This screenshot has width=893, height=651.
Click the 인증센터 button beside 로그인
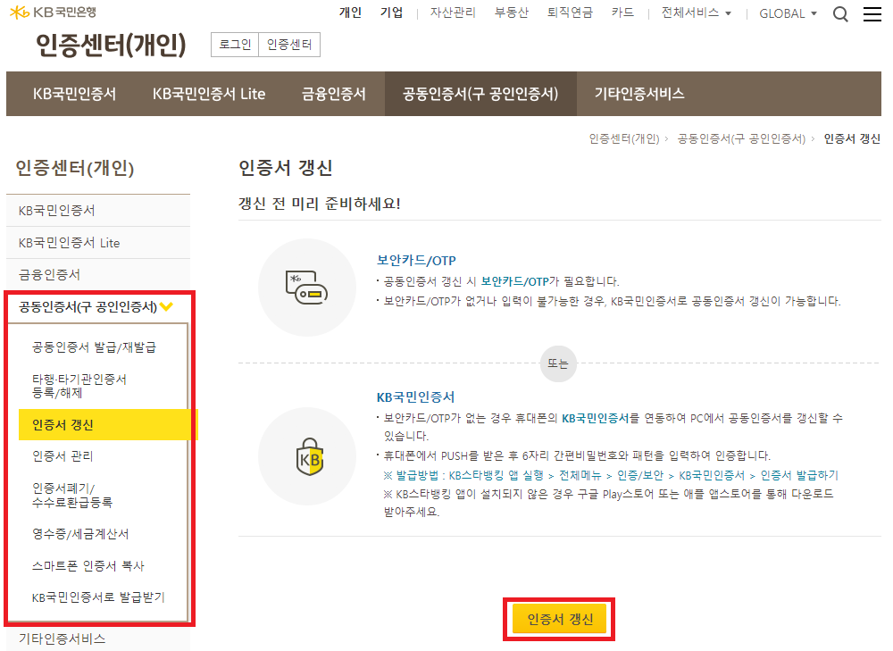point(289,45)
